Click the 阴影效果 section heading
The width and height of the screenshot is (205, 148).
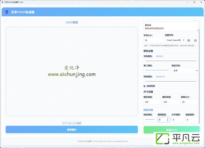pyautogui.click(x=148, y=110)
